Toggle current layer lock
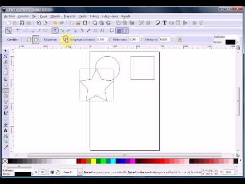Viewport: 245px width, 184px height. (58, 172)
